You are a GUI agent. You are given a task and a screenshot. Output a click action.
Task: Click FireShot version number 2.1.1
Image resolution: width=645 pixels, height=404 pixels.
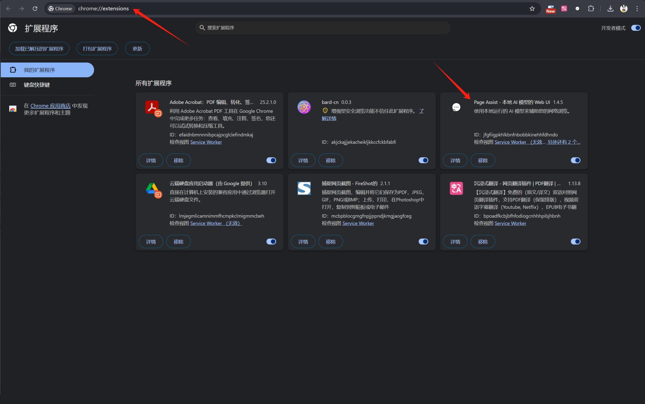385,184
